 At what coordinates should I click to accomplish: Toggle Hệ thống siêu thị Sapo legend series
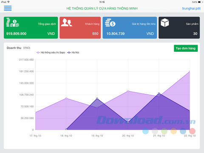pos(51,53)
